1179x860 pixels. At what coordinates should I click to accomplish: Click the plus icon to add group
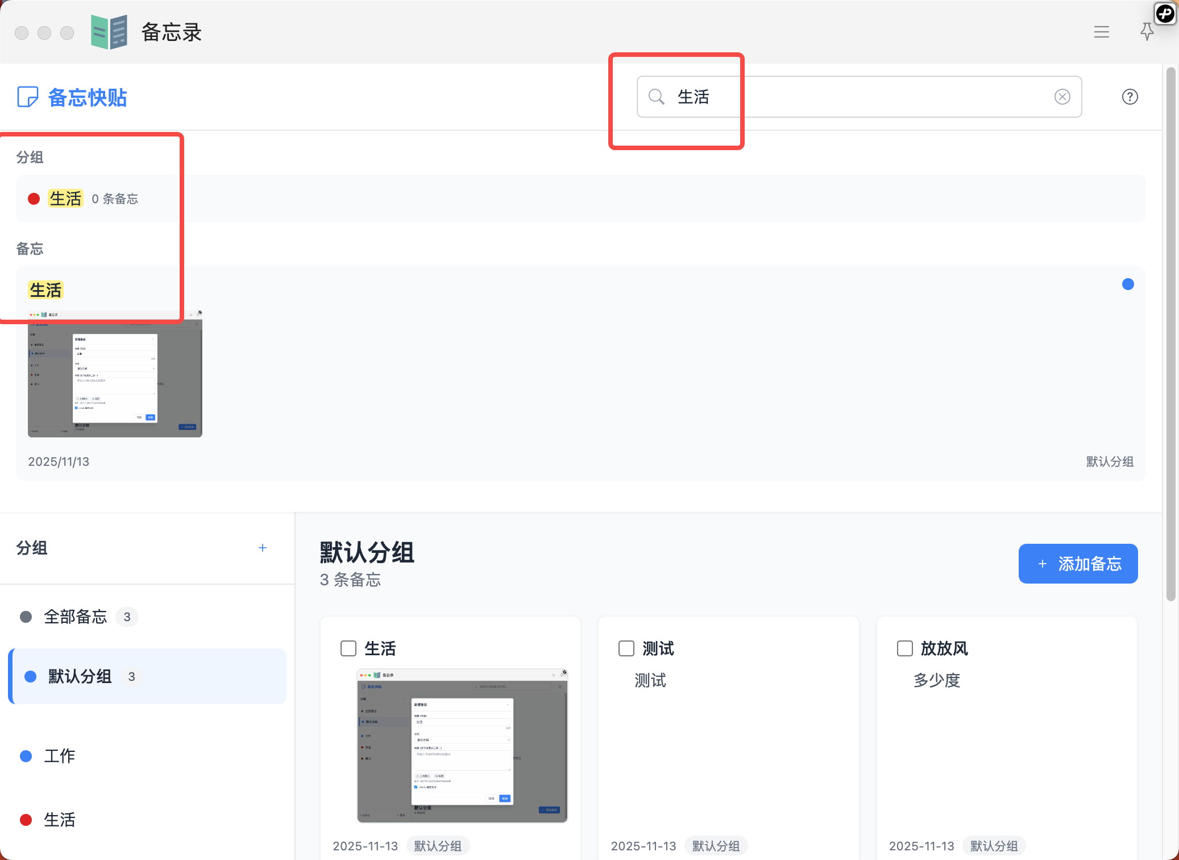click(x=262, y=548)
